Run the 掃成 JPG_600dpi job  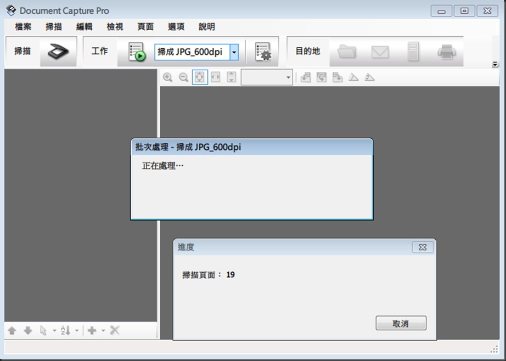click(x=136, y=51)
